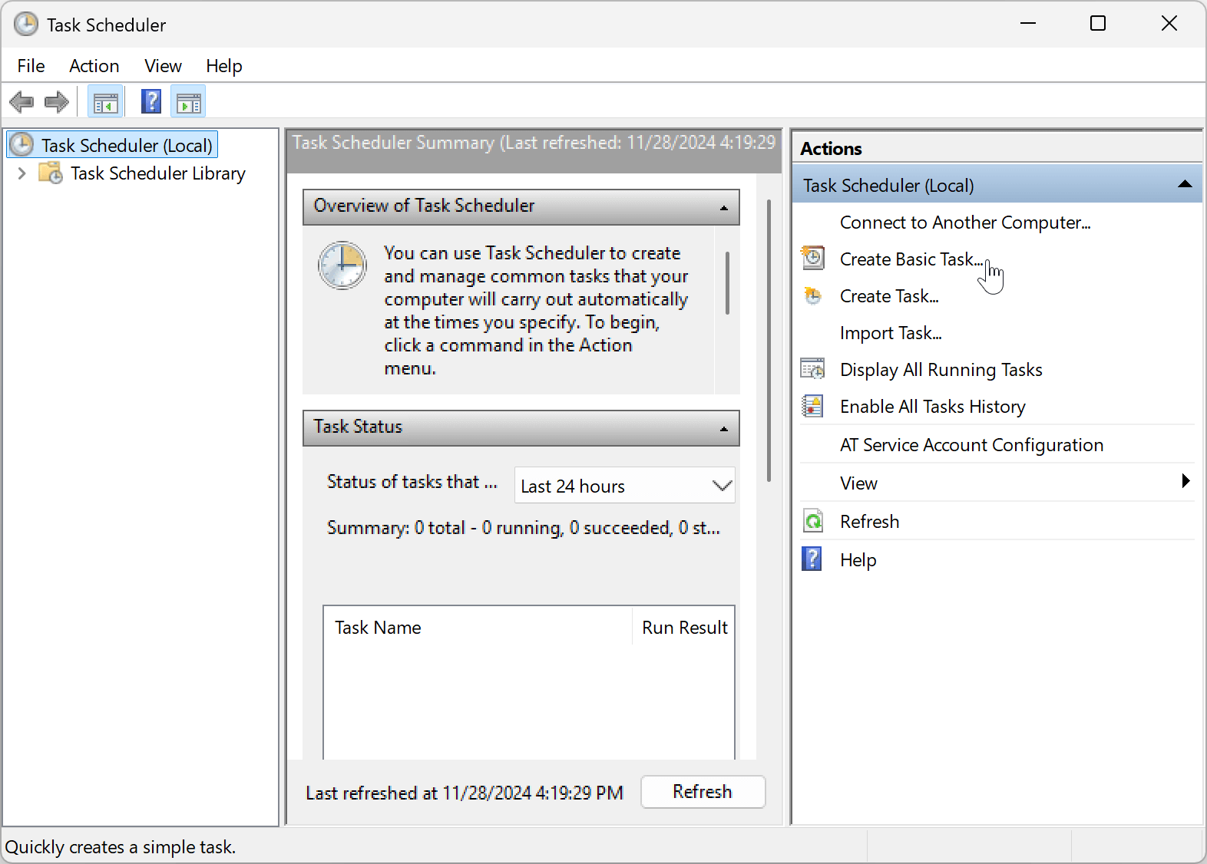Viewport: 1207px width, 864px height.
Task: Click the Help question mark icon in Actions
Action: [812, 559]
